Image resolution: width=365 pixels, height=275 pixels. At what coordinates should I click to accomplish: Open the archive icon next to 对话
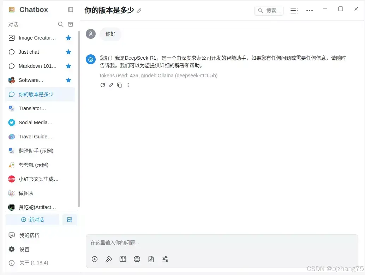coord(71,24)
